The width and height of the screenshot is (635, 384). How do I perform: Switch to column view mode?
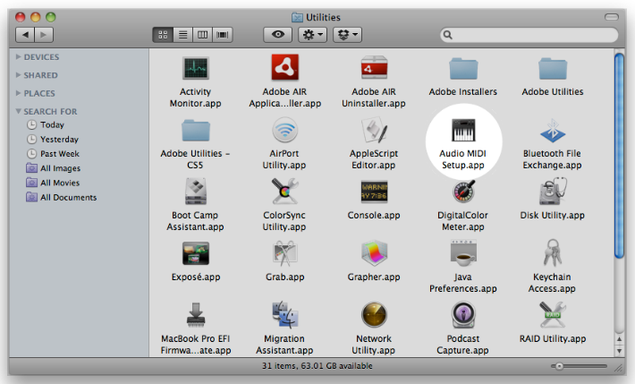tap(203, 34)
